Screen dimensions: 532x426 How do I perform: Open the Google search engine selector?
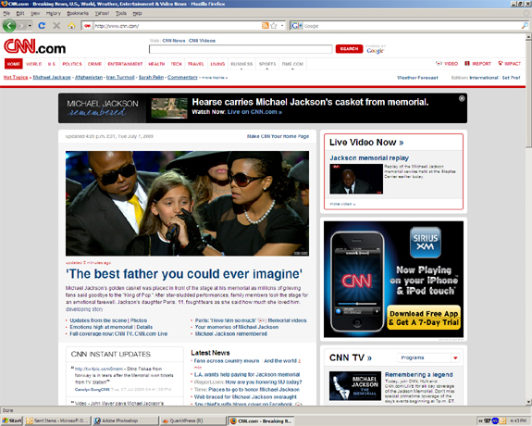(x=297, y=26)
